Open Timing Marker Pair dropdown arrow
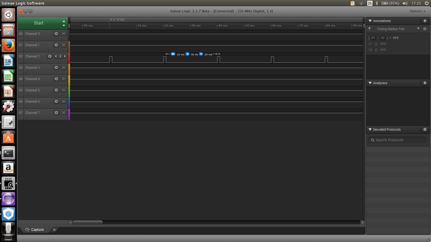This screenshot has width=431, height=242. [418, 29]
